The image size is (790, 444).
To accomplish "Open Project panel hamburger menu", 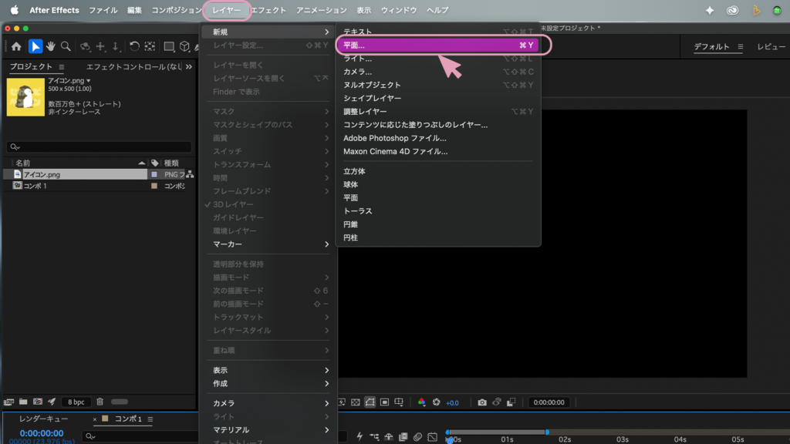I will click(x=62, y=66).
